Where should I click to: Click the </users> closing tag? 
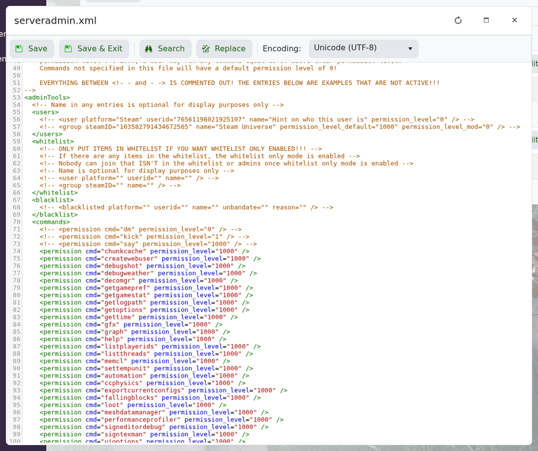tap(47, 134)
